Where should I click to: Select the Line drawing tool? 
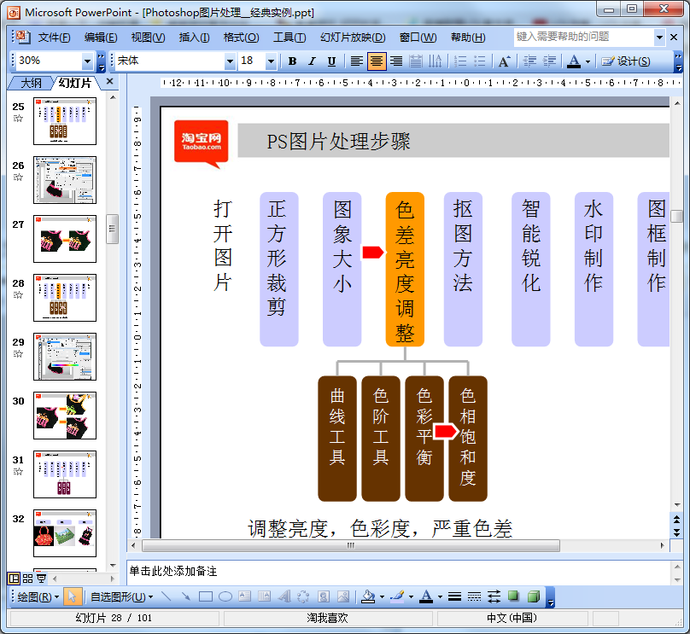pos(166,596)
